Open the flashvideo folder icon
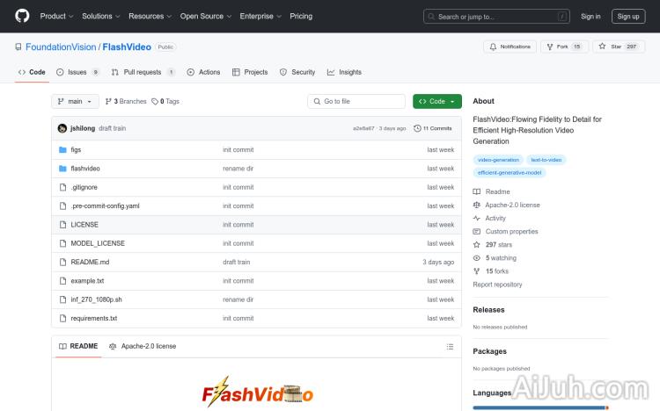 point(62,169)
